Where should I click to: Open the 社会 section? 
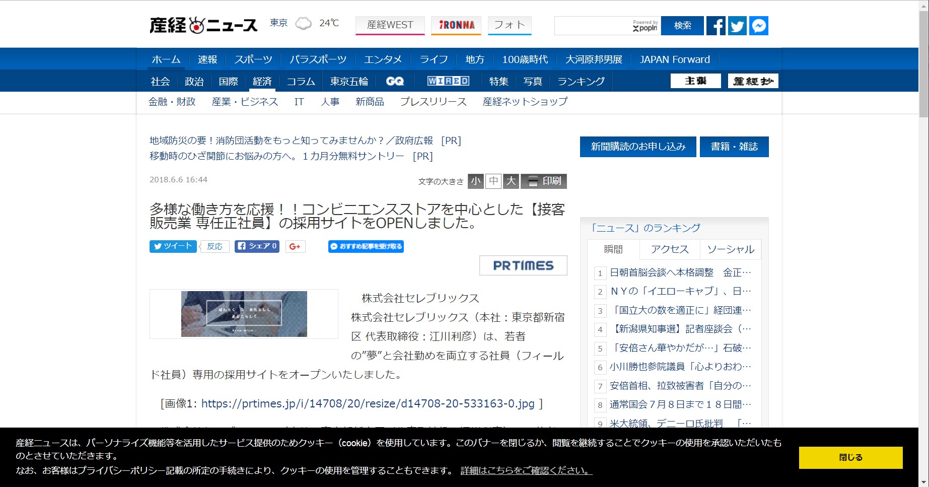coord(160,81)
